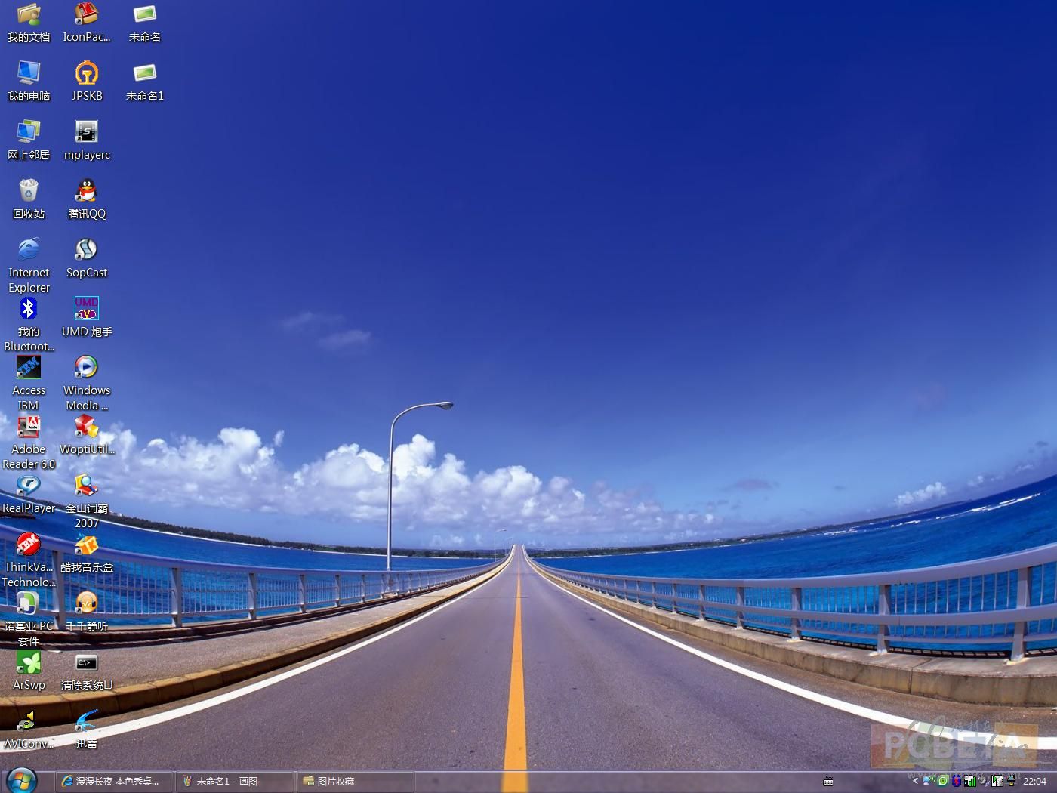1057x793 pixels.
Task: Click the mplayerc desktop shortcut
Action: point(87,132)
